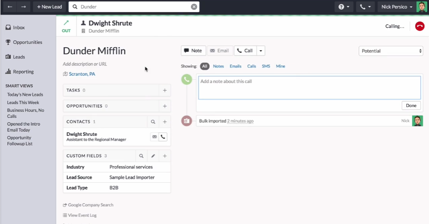Call Dwight Shrute with phone icon

click(x=163, y=137)
